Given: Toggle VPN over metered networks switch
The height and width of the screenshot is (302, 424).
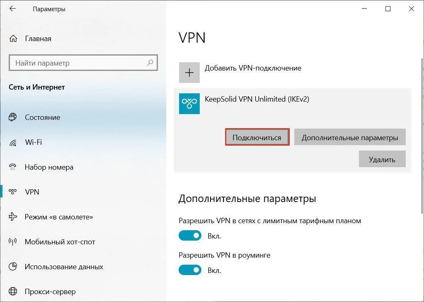Looking at the screenshot, I should coord(189,236).
